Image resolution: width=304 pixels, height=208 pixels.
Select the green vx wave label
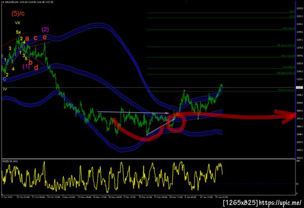(x=17, y=23)
